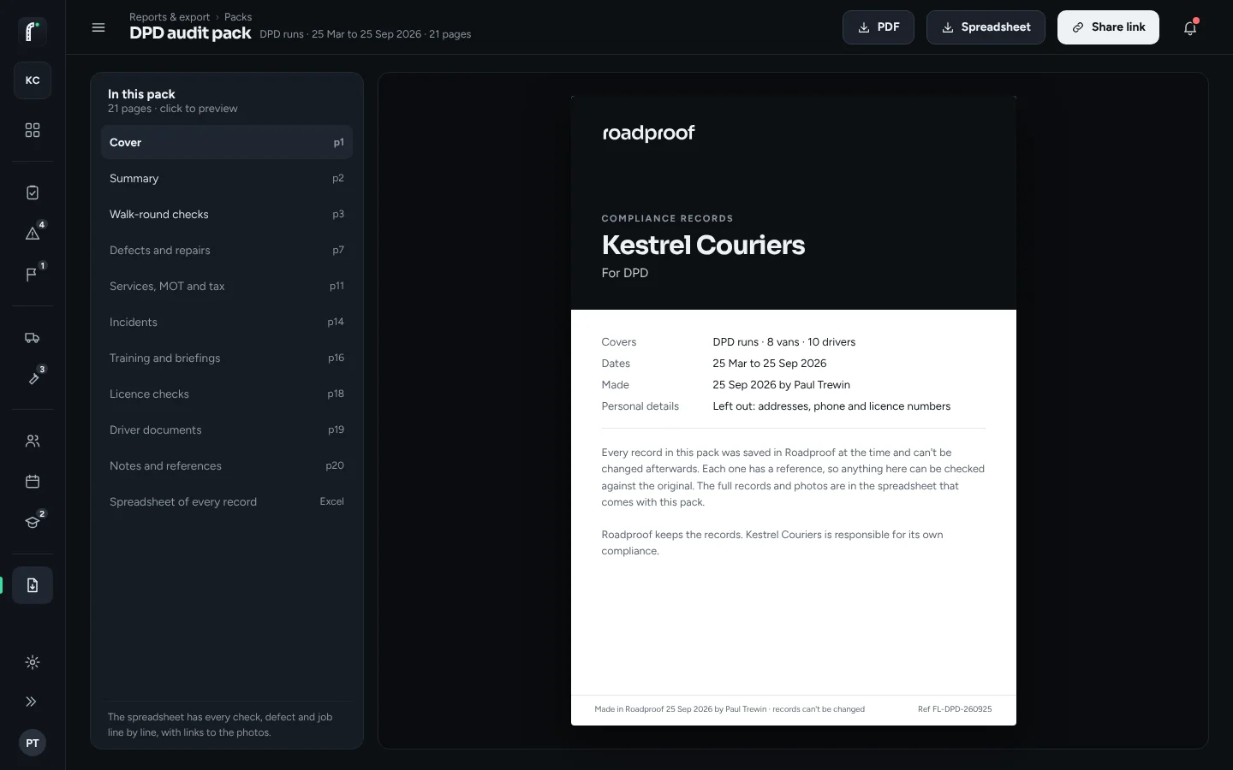Open the PT user avatar
This screenshot has width=1233, height=770.
tap(33, 743)
